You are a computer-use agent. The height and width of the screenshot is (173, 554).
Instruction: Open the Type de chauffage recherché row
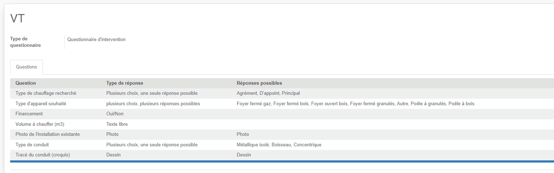point(282,93)
